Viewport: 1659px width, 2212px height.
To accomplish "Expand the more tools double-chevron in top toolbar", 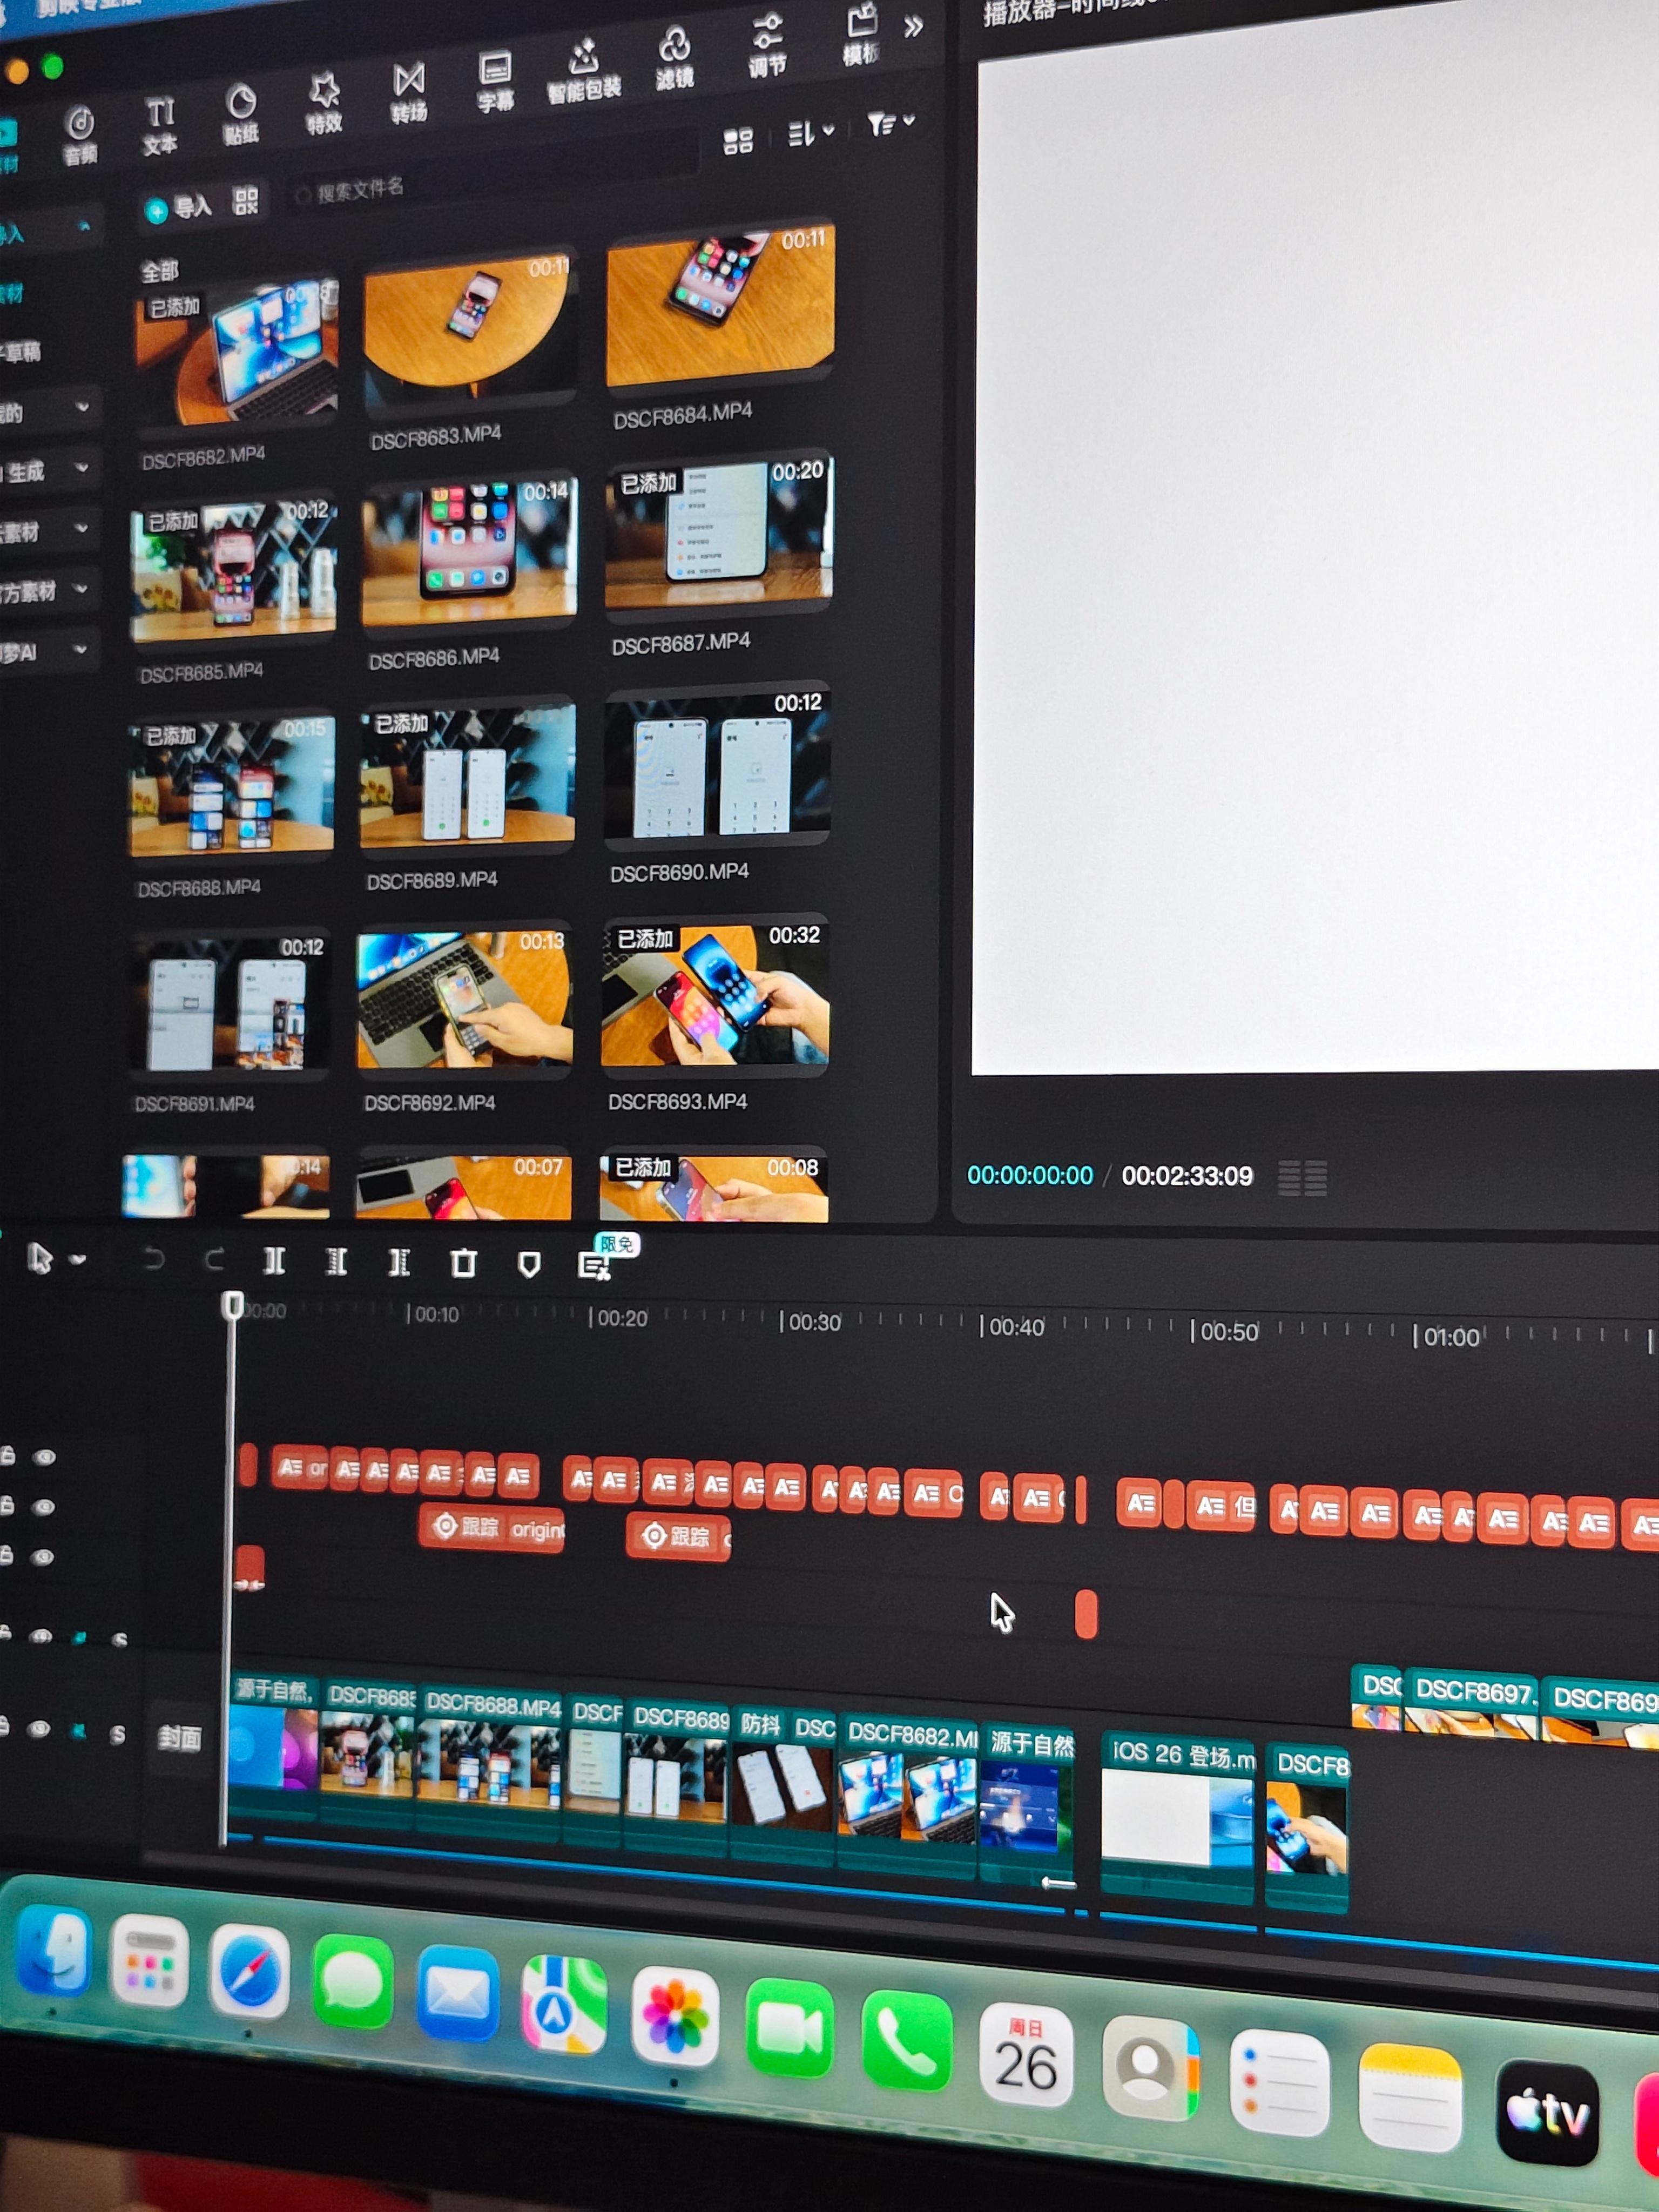I will pyautogui.click(x=913, y=27).
